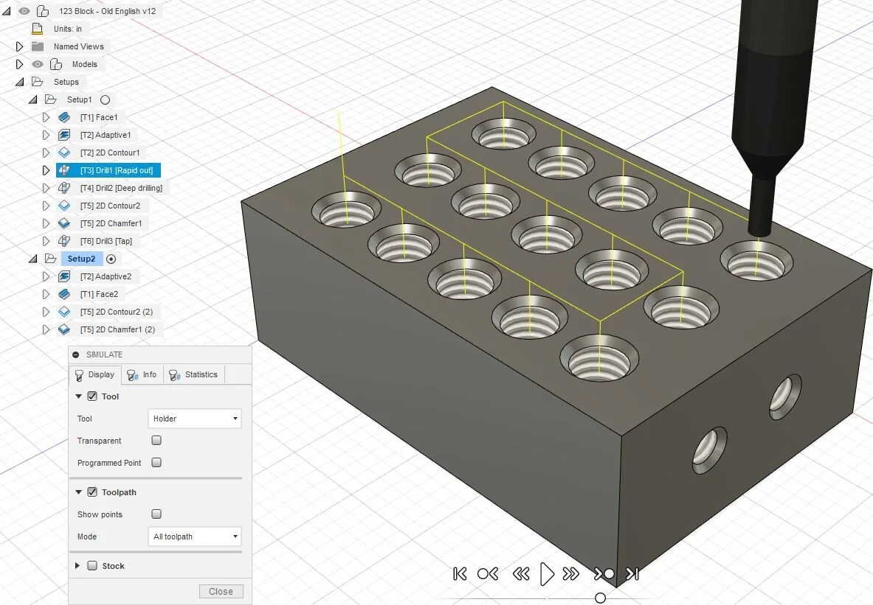Switch to the Statistics tab
873x605 pixels.
pos(194,375)
